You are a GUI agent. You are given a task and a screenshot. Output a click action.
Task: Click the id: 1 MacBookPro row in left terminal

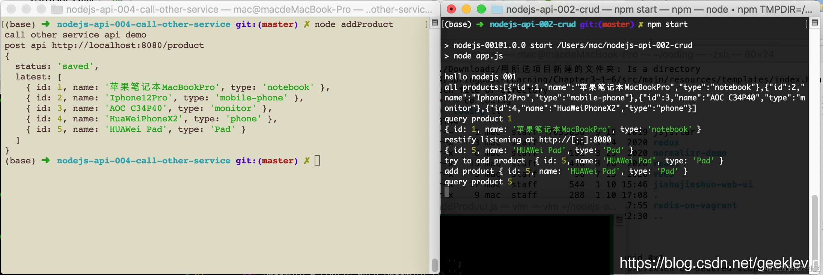(x=178, y=87)
